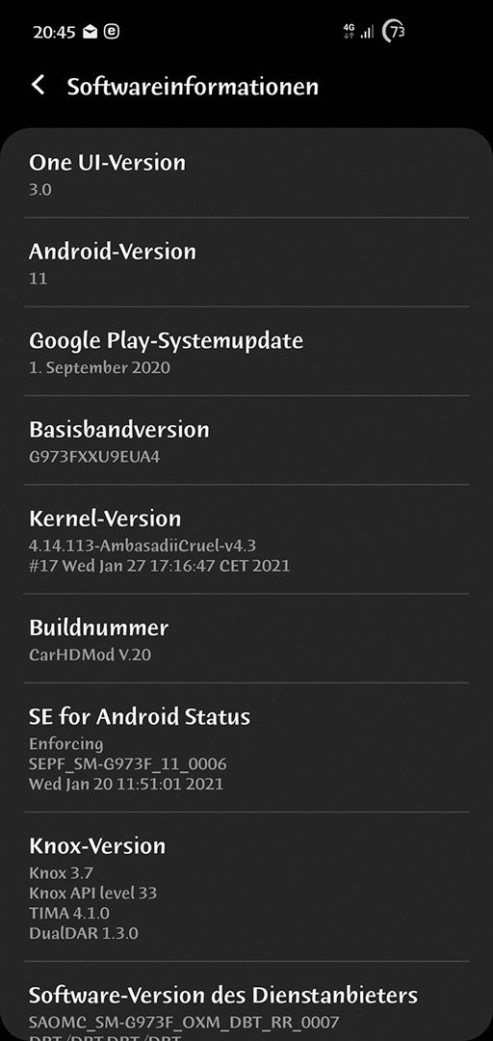The width and height of the screenshot is (493, 1041).
Task: Tap Software-Version des Dienstanbieters row
Action: [x=246, y=1001]
